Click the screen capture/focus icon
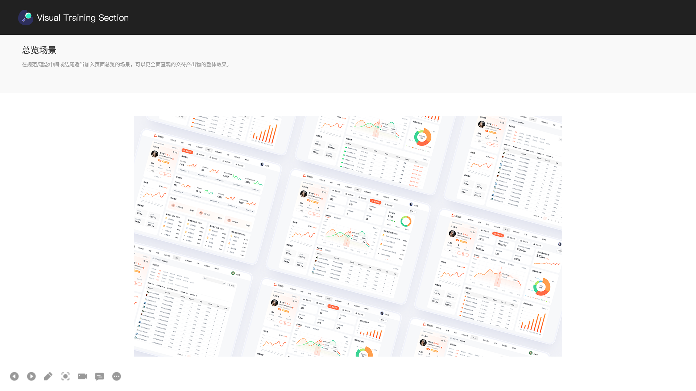The width and height of the screenshot is (696, 391). 65,376
